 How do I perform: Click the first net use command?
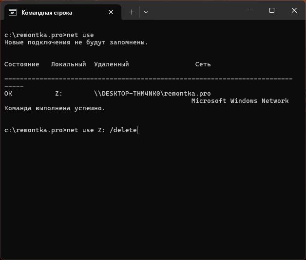[80, 35]
